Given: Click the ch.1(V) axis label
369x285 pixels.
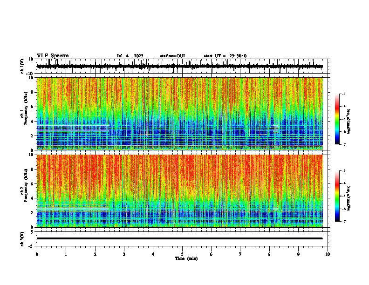Looking at the screenshot, I should pyautogui.click(x=22, y=66).
